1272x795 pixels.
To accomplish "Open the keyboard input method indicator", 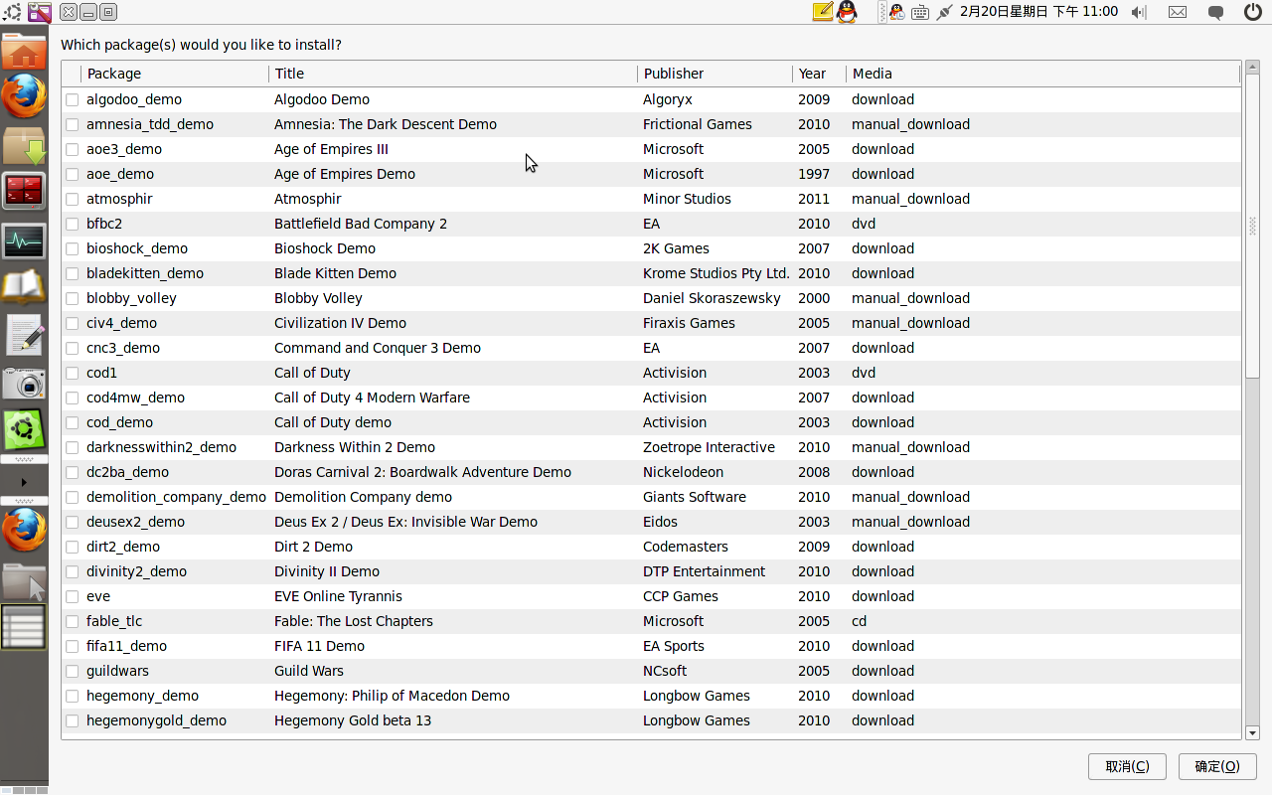I will 920,12.
